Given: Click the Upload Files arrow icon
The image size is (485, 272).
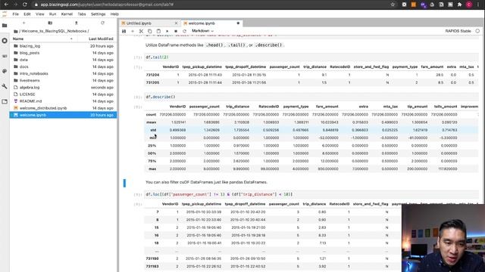Looking at the screenshot, I should [76, 23].
